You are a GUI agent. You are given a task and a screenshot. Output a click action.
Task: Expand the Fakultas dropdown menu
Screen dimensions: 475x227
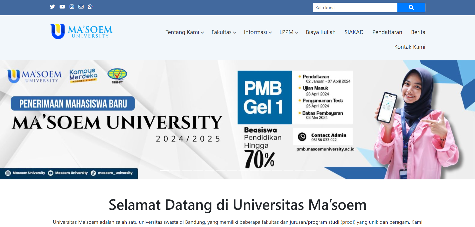coord(224,32)
